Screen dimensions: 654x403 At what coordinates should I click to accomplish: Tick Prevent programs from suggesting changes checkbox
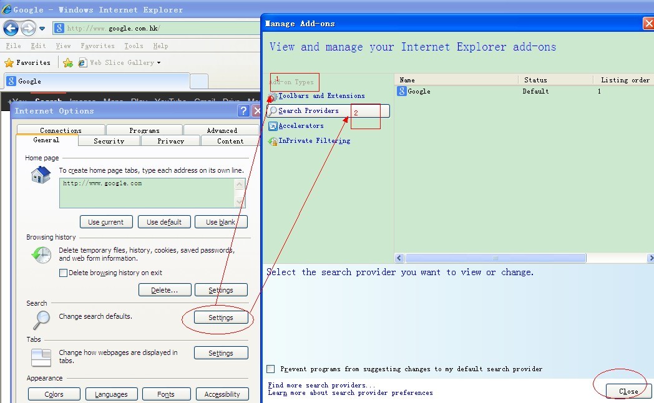[x=271, y=369]
